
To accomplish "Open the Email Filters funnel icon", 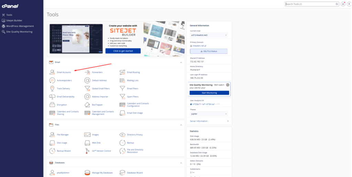I will [x=122, y=88].
